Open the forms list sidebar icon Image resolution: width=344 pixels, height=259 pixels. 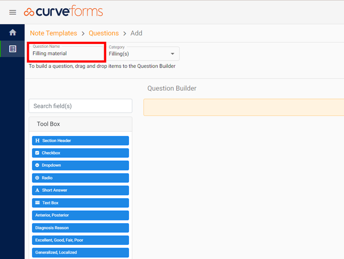[12, 49]
